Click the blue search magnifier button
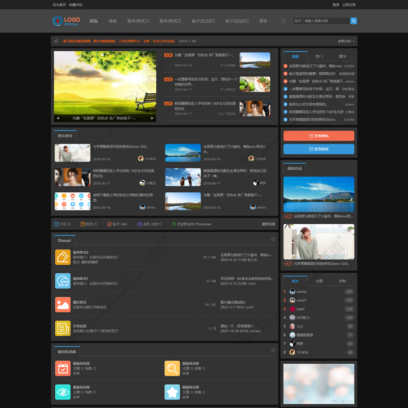This screenshot has width=408, height=408. (x=353, y=21)
